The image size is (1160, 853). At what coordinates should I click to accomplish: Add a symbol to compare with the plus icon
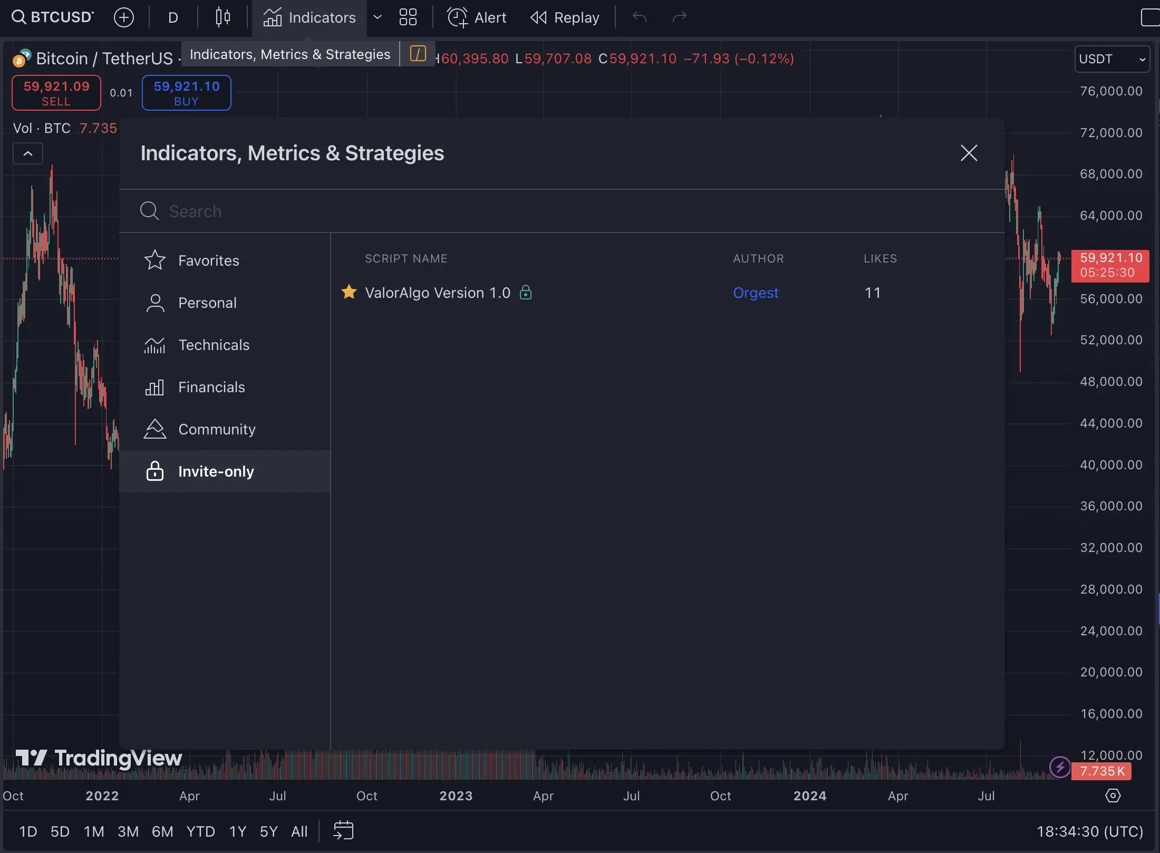tap(124, 17)
